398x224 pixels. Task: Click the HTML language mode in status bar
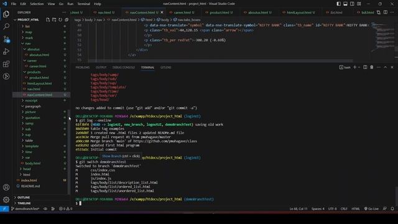click(x=356, y=209)
